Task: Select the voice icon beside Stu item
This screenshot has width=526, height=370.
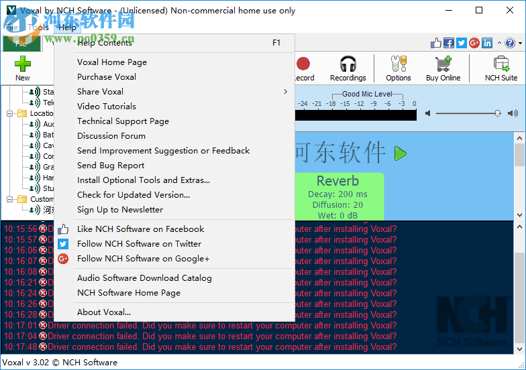Action: [x=35, y=188]
